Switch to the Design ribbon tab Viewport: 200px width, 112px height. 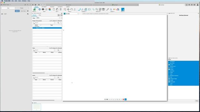36,7
